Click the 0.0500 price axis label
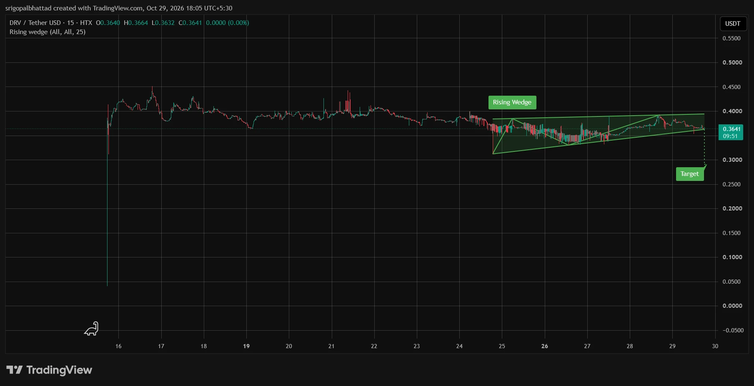 732,282
